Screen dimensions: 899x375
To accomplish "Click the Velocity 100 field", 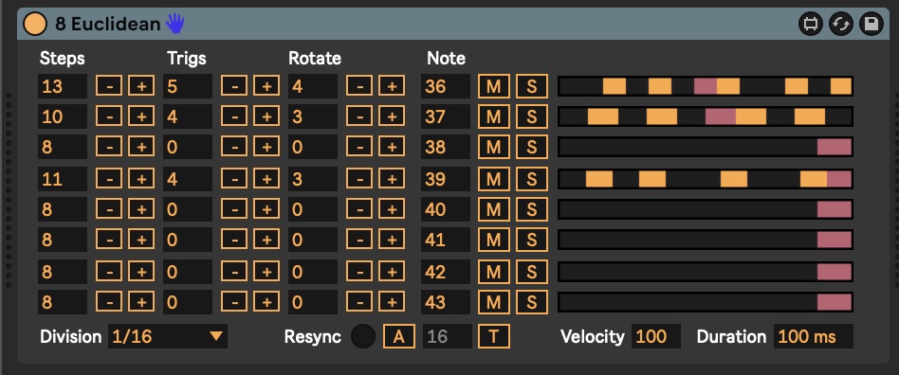I will (656, 336).
